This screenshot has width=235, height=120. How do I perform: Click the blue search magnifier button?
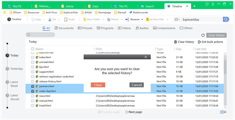[x=226, y=19]
